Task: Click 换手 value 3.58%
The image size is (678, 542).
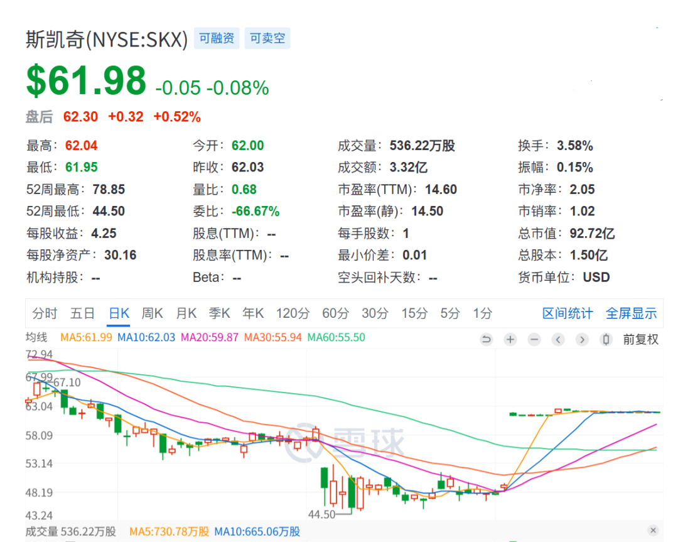Action: click(574, 146)
